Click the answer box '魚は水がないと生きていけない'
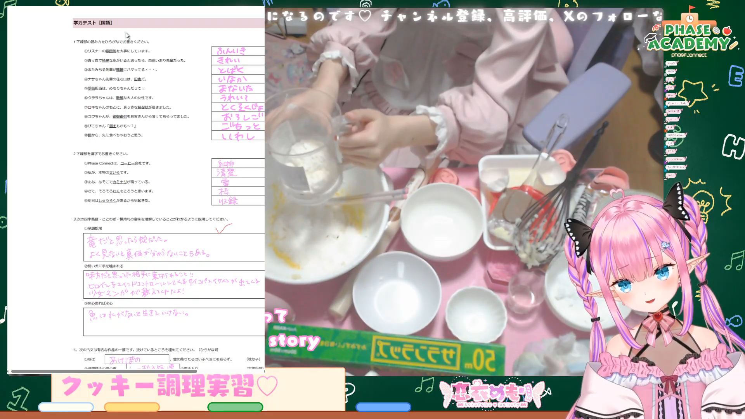This screenshot has width=745, height=419. click(174, 322)
